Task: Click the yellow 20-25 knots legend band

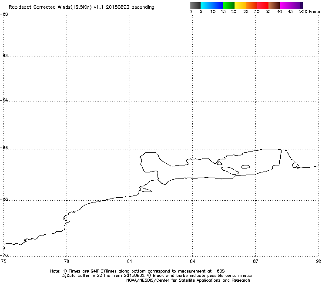Action: (240, 5)
